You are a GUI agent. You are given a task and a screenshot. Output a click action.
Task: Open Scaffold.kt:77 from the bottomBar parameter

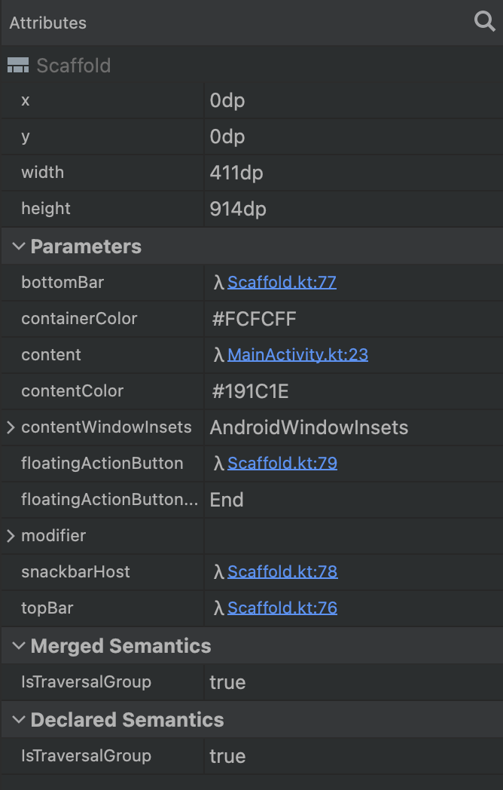pos(282,282)
